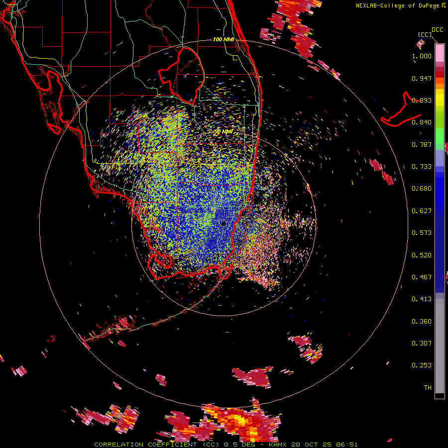Click the gray segment of the color bar
Viewport: 448px width, 448px height.
pyautogui.click(x=440, y=346)
